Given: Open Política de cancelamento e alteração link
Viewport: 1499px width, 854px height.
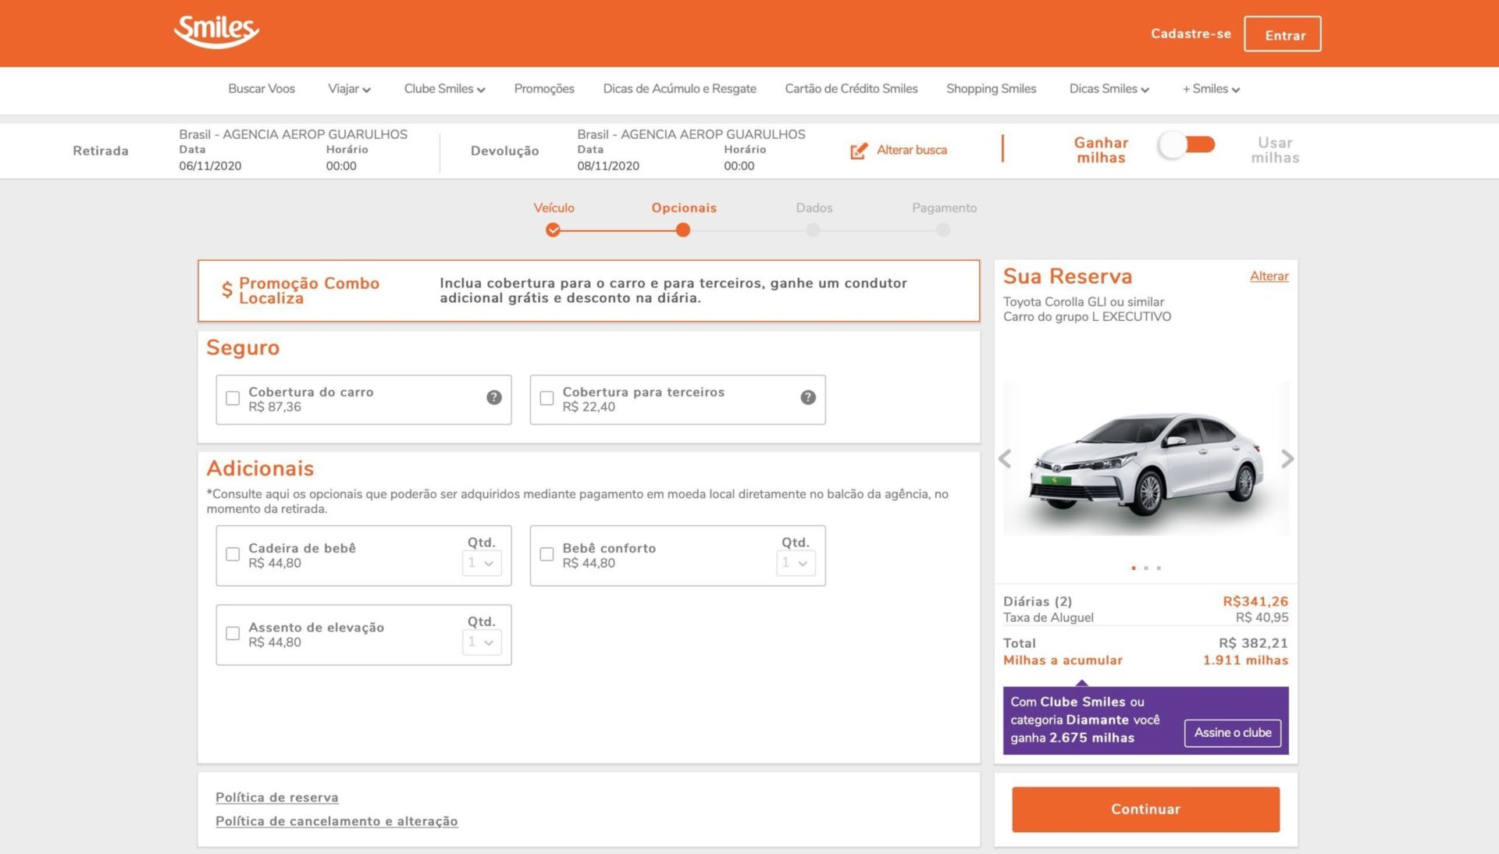Looking at the screenshot, I should (x=336, y=820).
